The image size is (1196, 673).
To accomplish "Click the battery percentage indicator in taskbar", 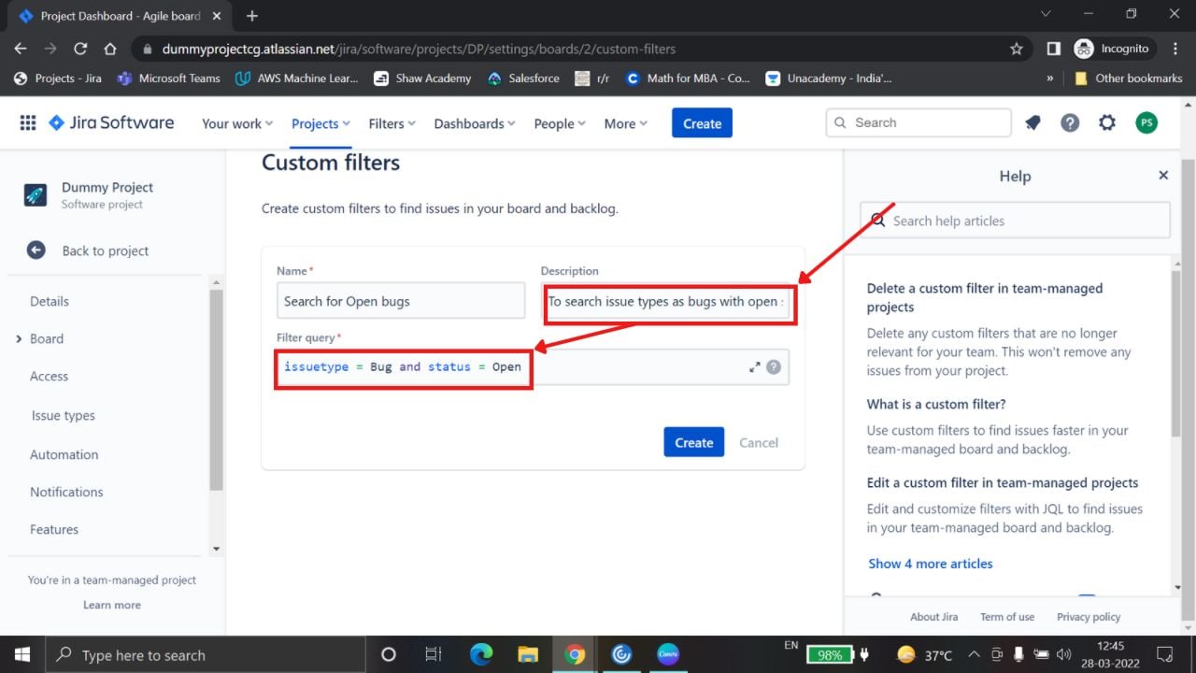I will (x=830, y=654).
